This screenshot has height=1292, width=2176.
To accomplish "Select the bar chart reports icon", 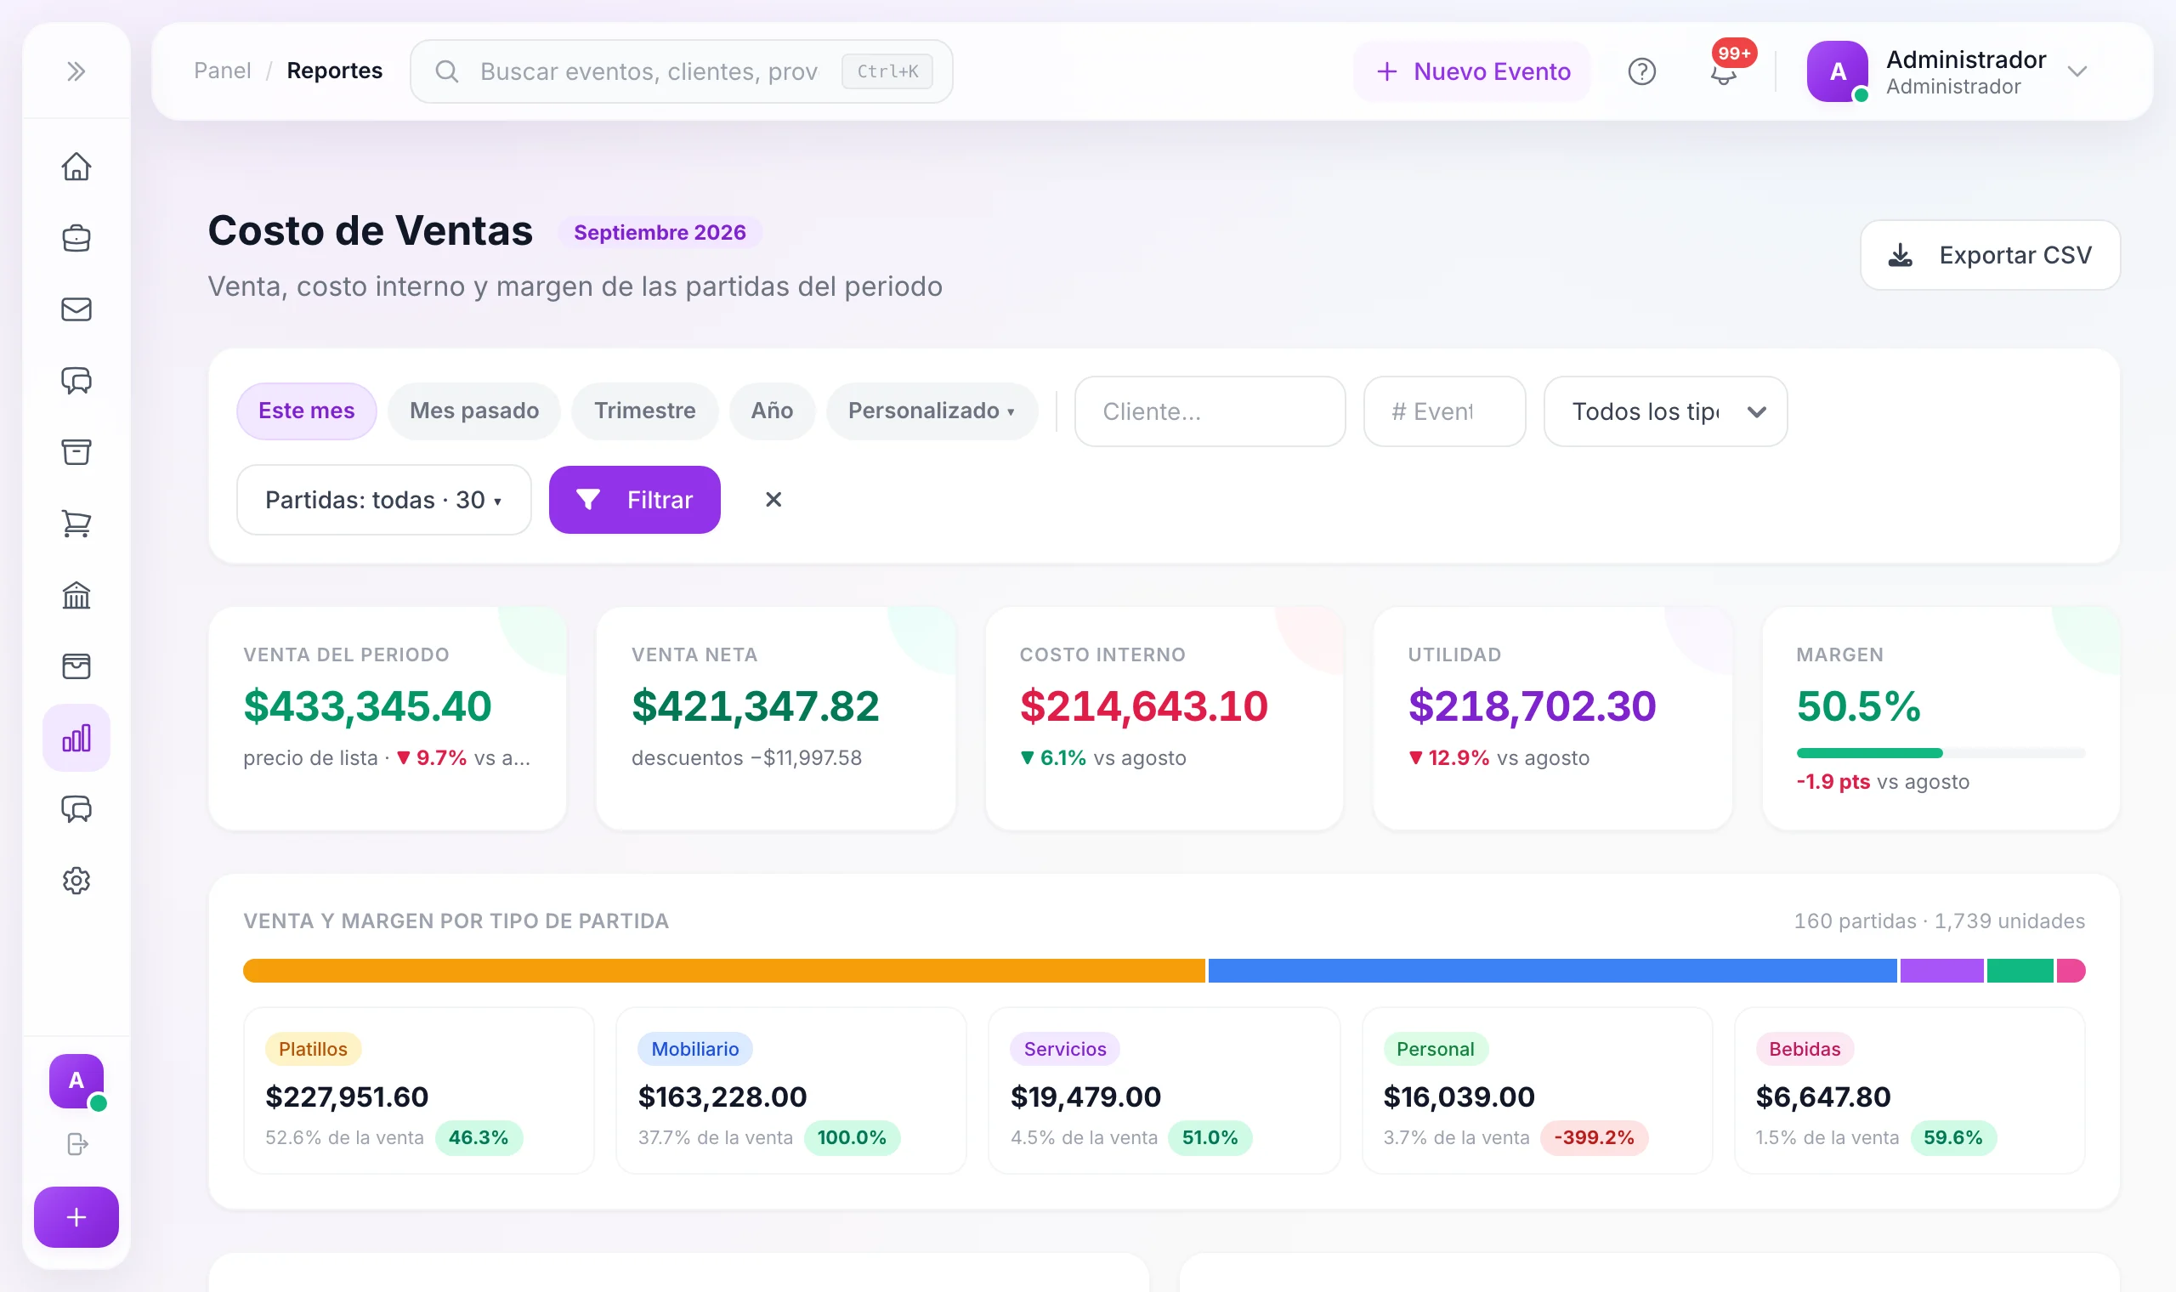I will [76, 739].
